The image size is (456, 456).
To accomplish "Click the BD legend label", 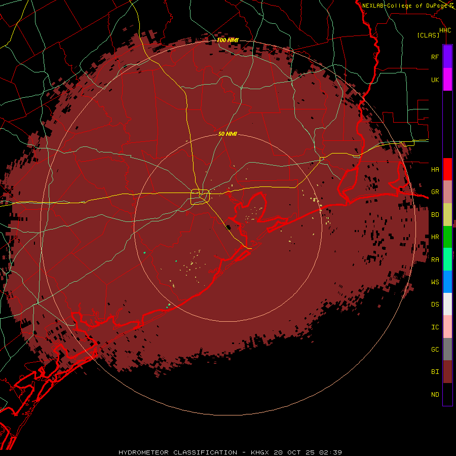I will [435, 215].
